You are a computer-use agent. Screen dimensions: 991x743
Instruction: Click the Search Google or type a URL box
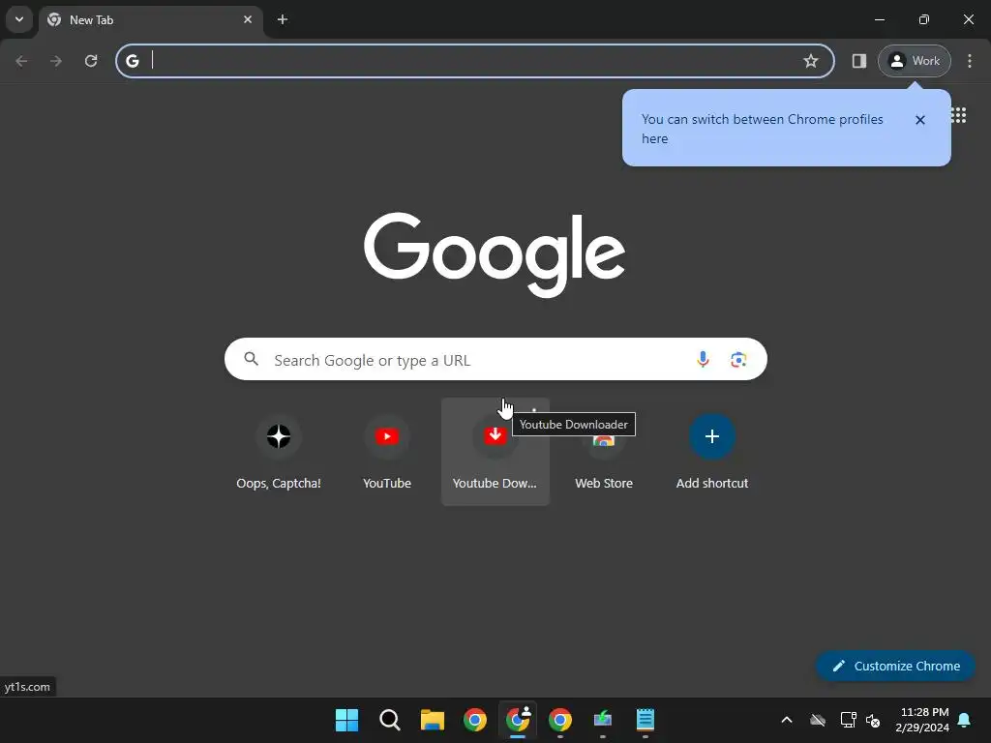pos(495,360)
